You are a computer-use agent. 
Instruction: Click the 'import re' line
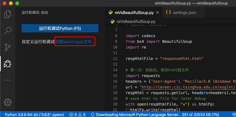[136, 47]
